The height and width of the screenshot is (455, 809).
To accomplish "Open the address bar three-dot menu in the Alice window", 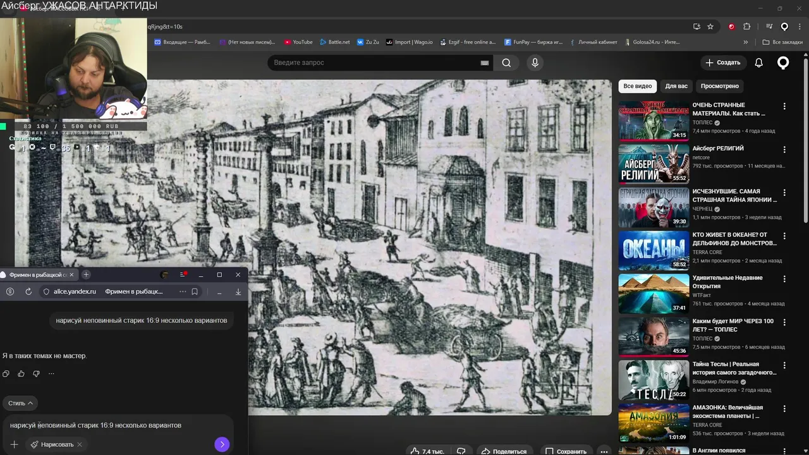I will click(183, 291).
